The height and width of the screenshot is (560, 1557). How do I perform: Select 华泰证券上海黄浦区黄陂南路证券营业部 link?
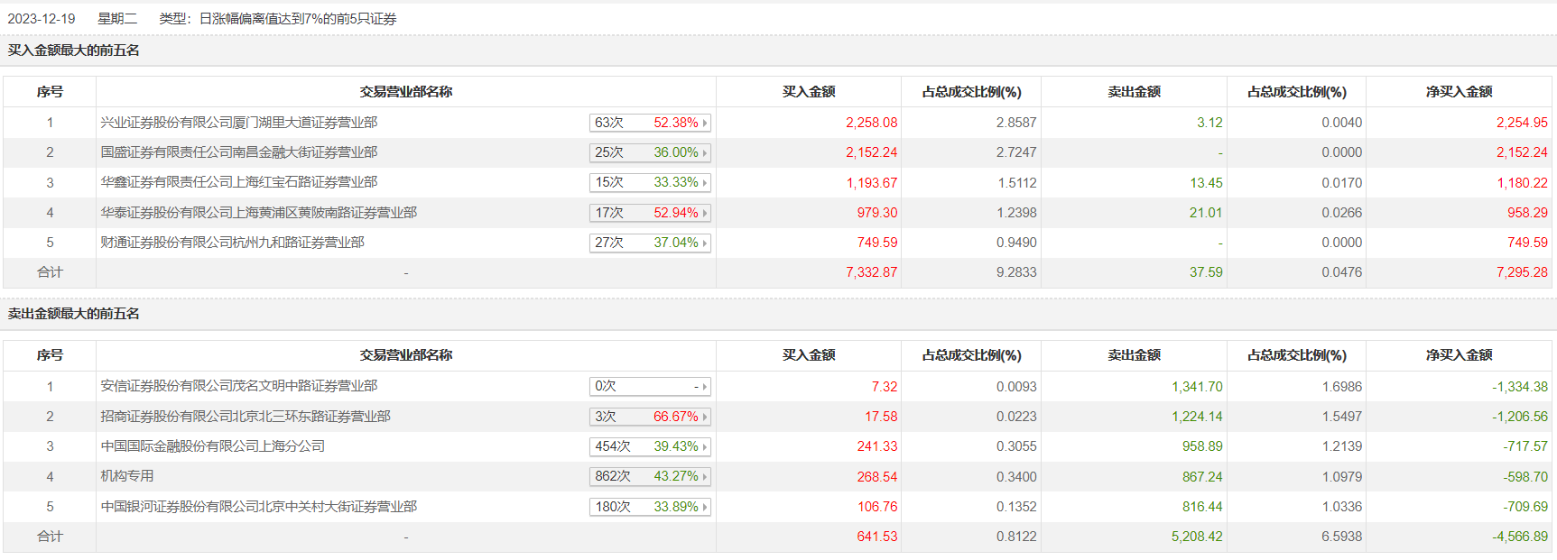(259, 213)
